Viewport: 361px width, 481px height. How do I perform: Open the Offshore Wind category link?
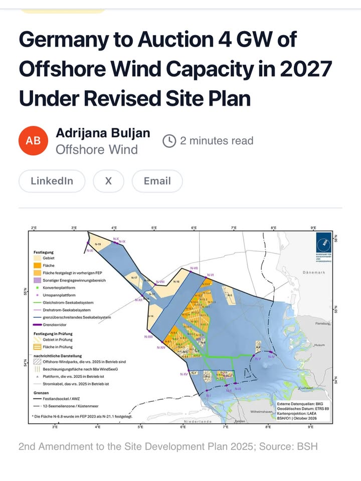click(x=97, y=150)
